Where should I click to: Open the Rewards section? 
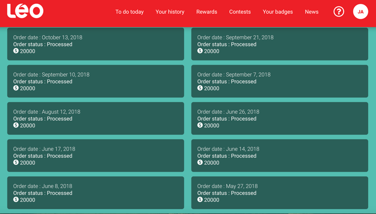(x=207, y=12)
